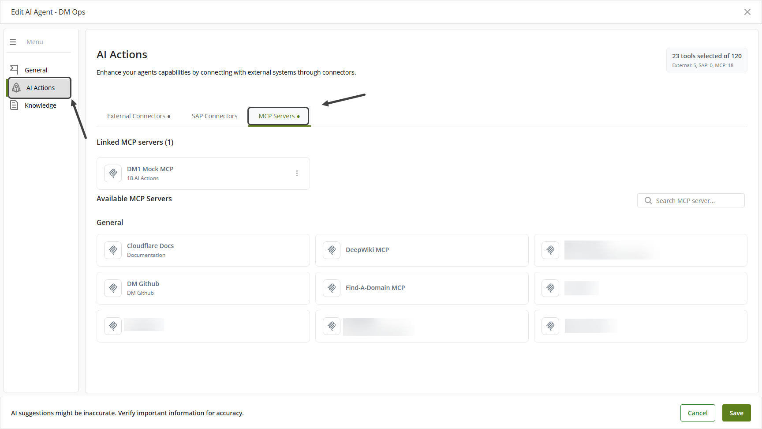Click the AI Actions rocket icon
The width and height of the screenshot is (762, 429).
pos(16,87)
